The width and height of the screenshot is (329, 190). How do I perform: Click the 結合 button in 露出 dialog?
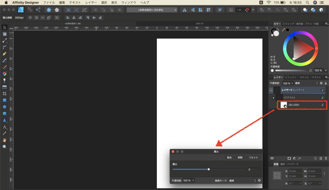[x=229, y=158]
